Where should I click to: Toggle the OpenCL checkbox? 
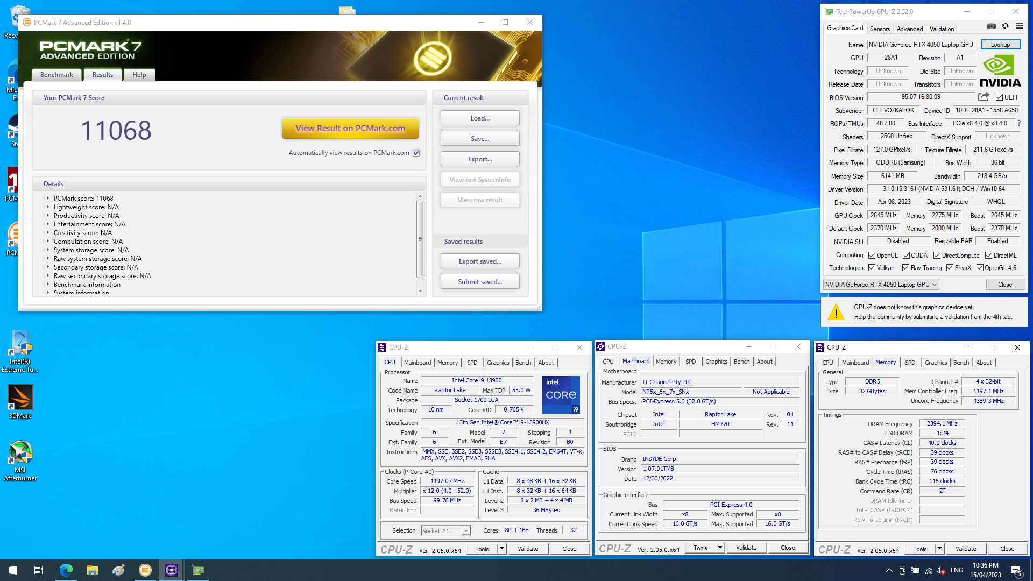point(872,256)
